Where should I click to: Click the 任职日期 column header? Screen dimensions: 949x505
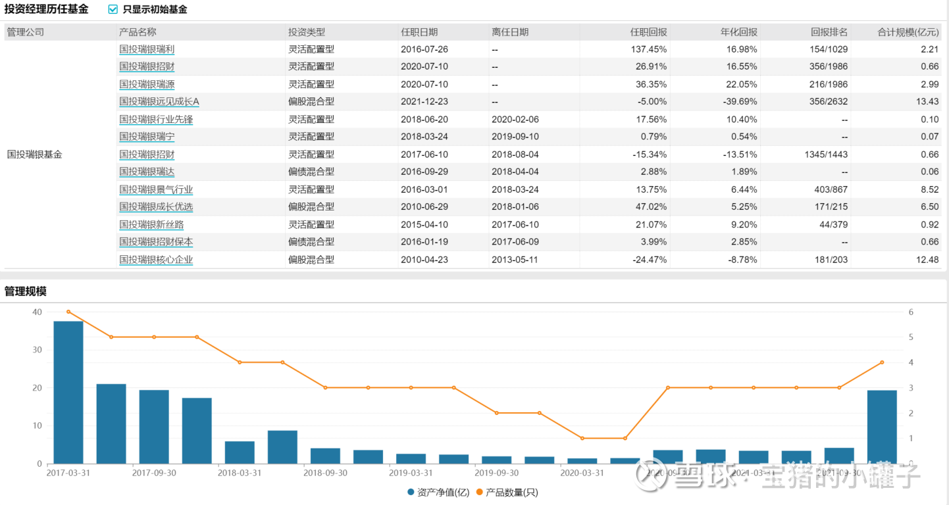(419, 32)
